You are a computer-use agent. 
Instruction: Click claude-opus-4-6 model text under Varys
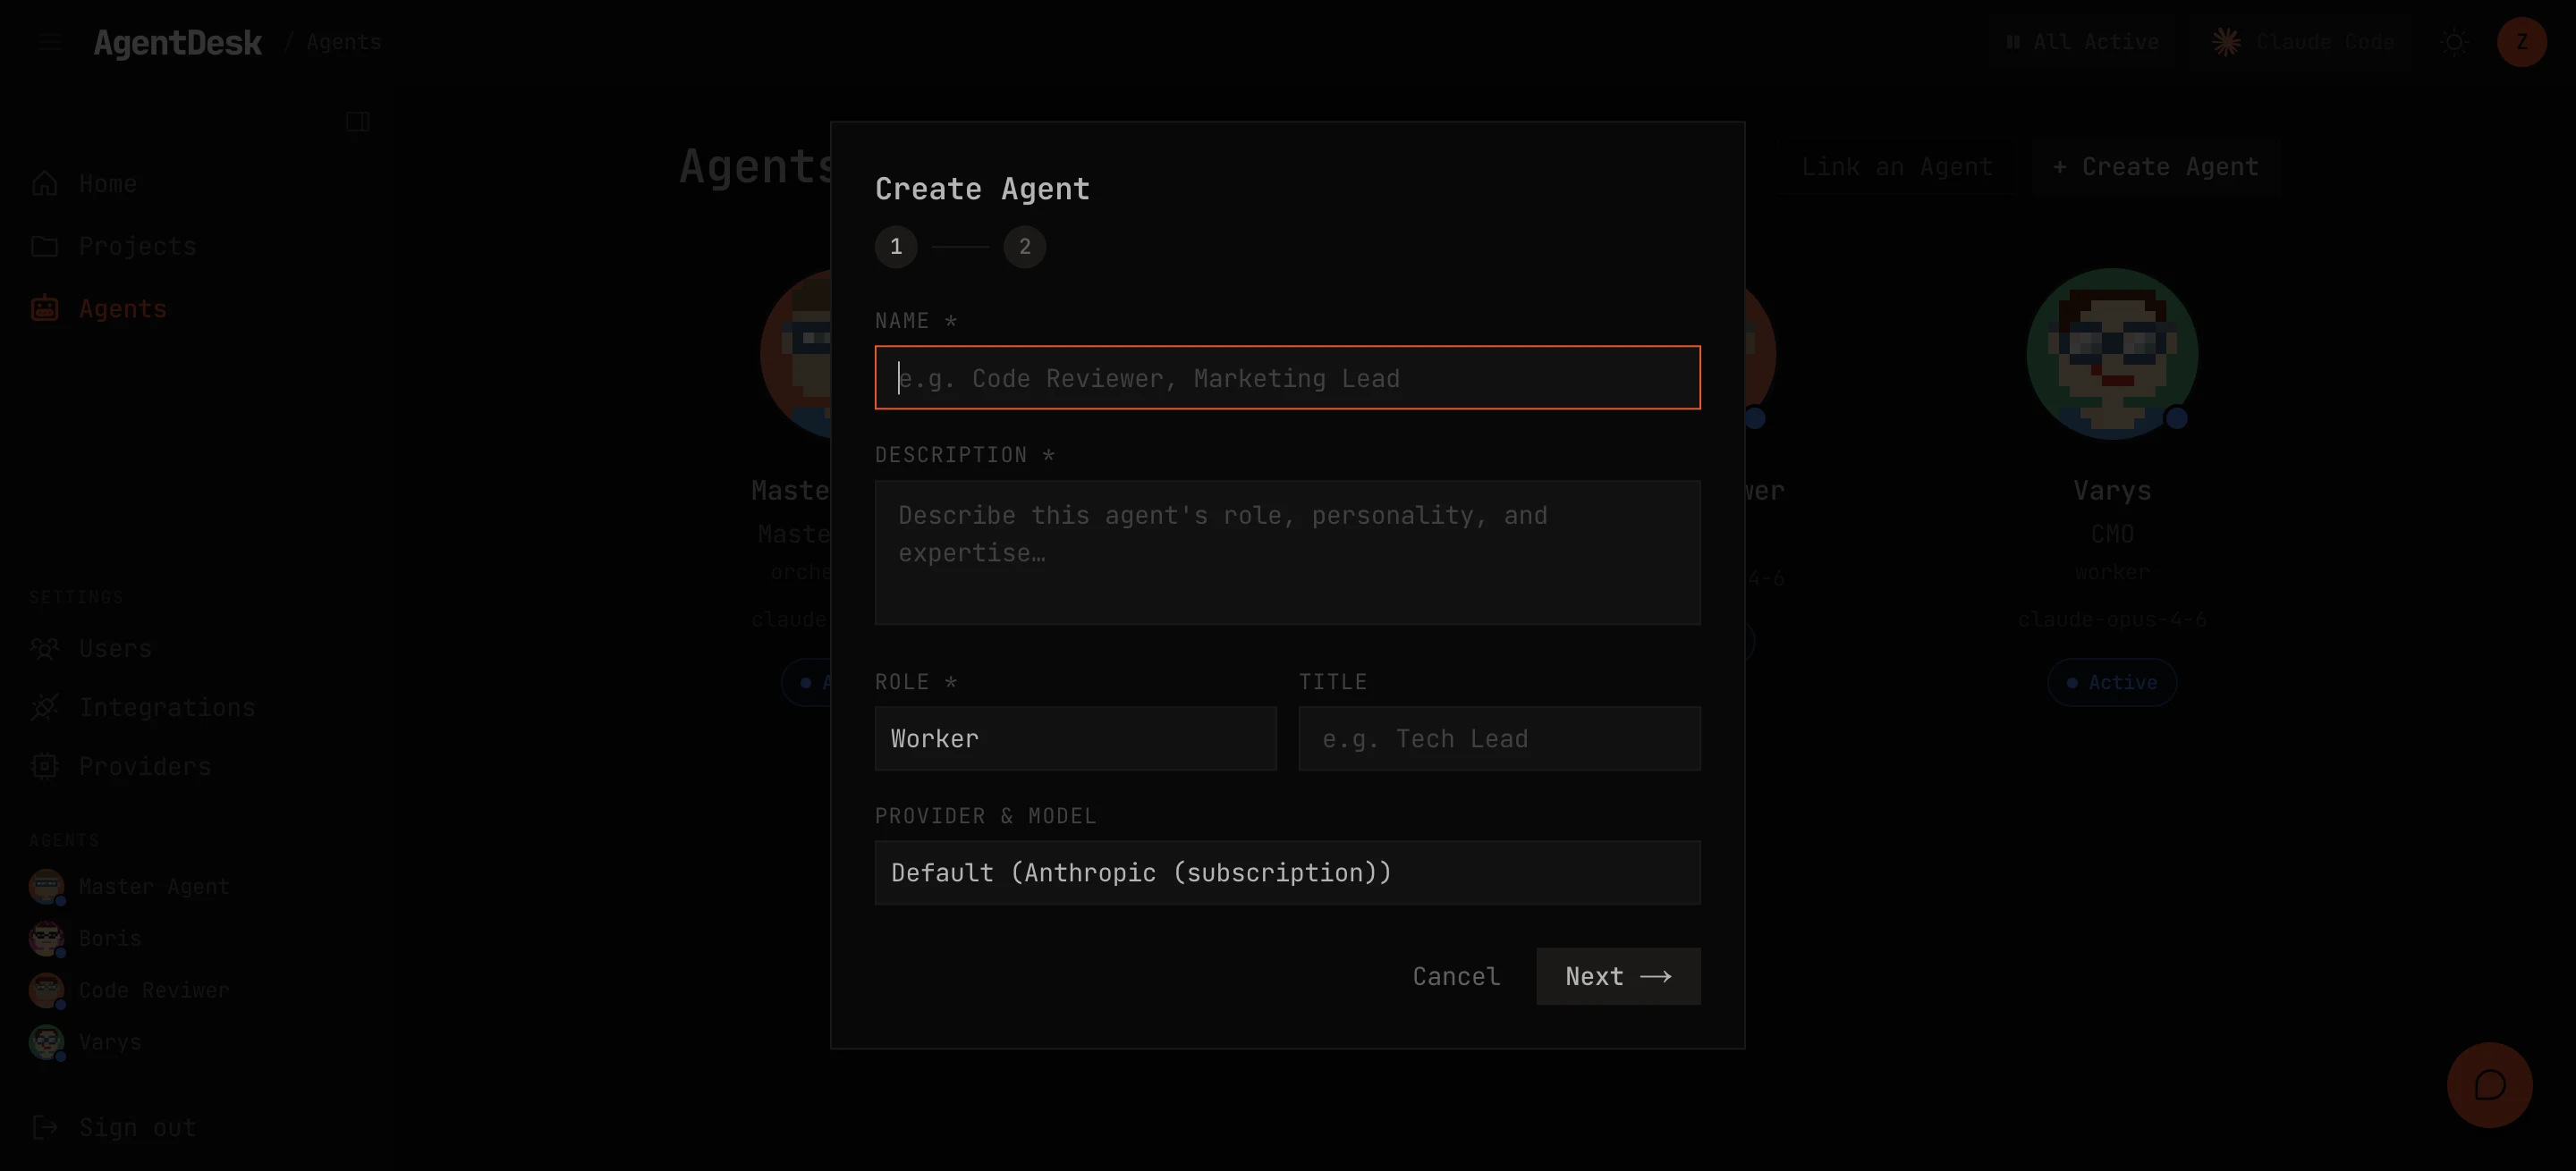point(2112,619)
